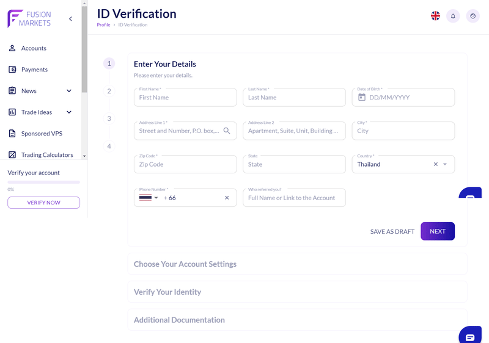
Task: Click the verification progress bar
Action: click(x=43, y=182)
